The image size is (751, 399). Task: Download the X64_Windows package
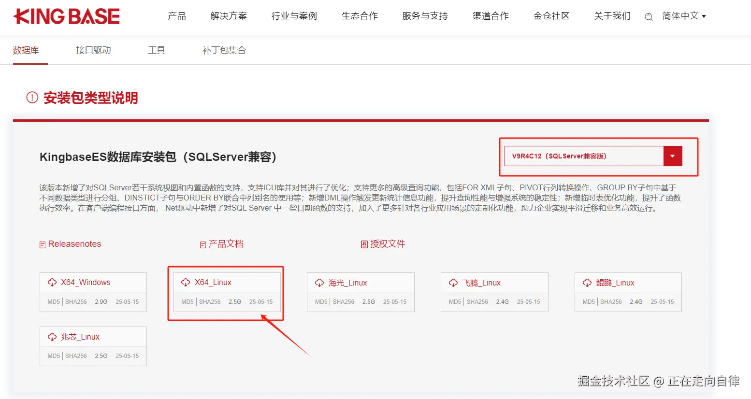[x=86, y=283]
